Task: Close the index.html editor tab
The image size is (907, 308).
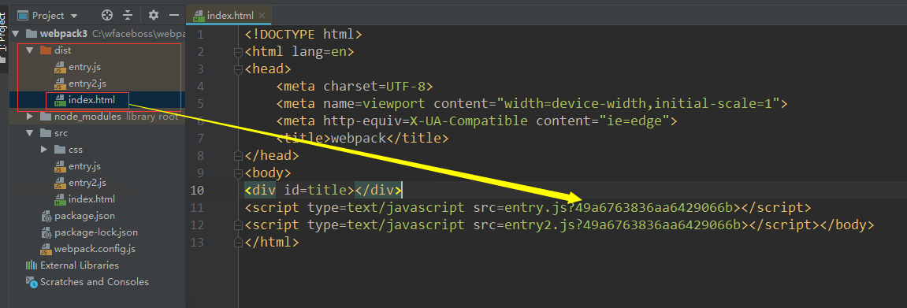Action: (262, 16)
